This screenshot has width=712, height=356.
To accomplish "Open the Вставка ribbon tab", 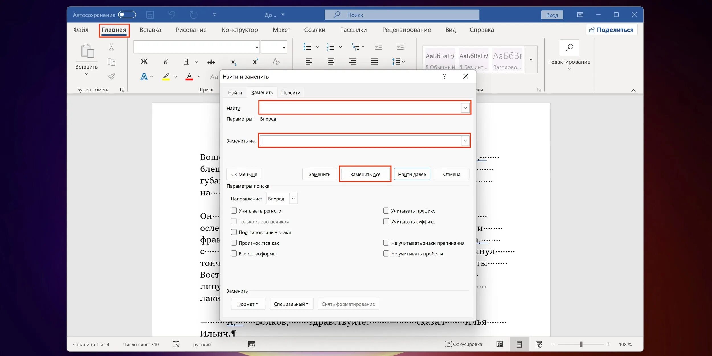I will click(x=150, y=30).
